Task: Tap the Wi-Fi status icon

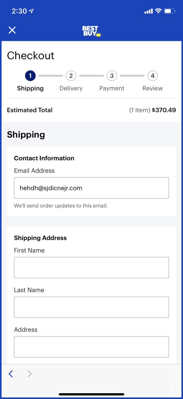Action: click(x=158, y=11)
